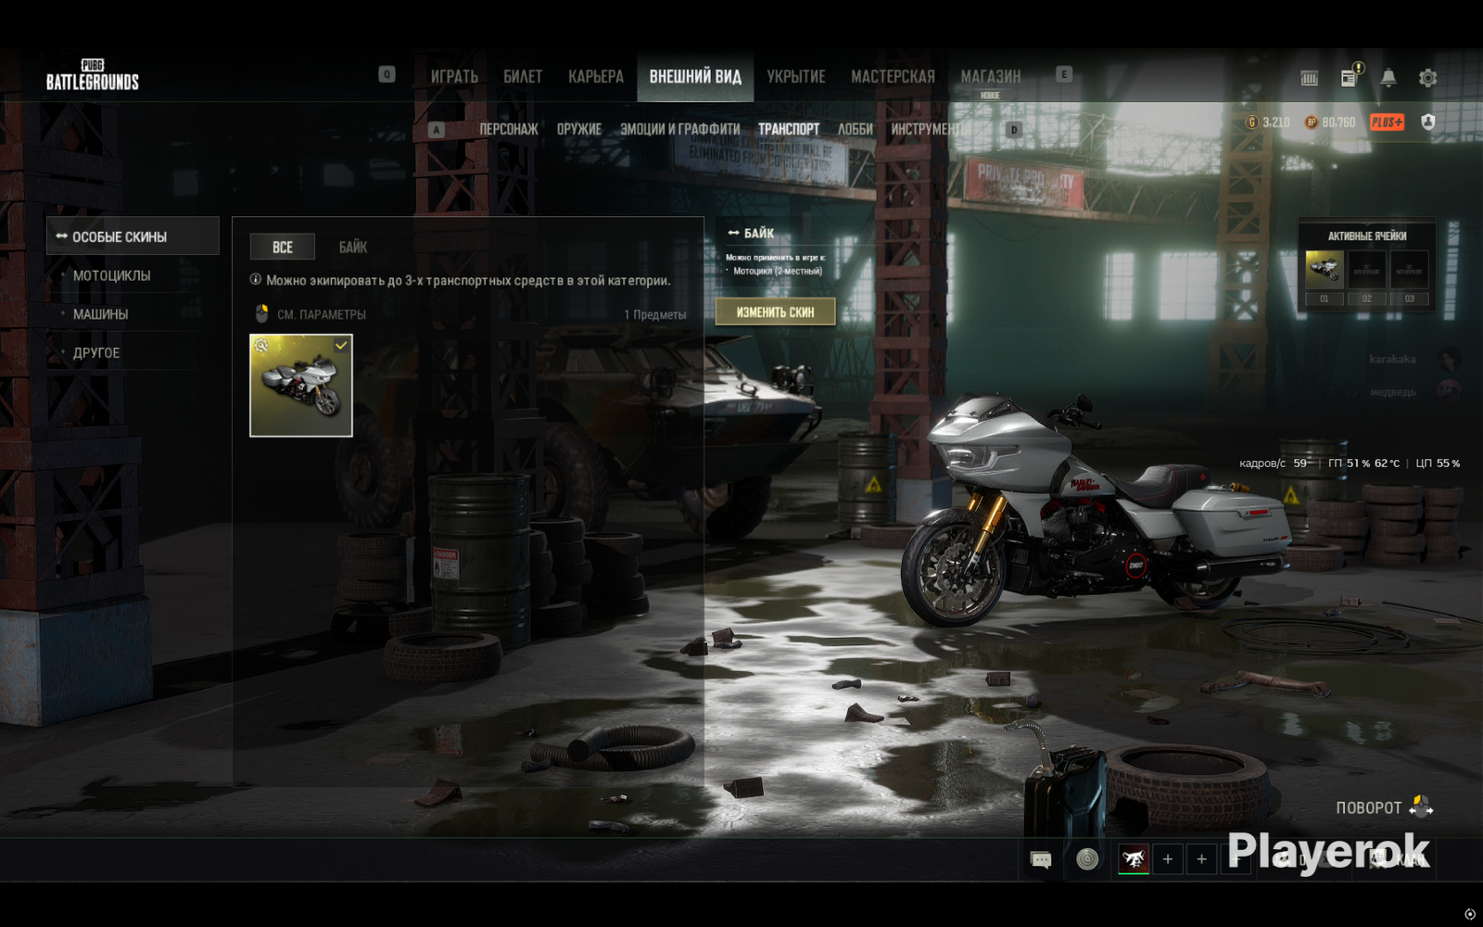
Task: Click the A key sub-menu hint icon
Action: click(437, 130)
